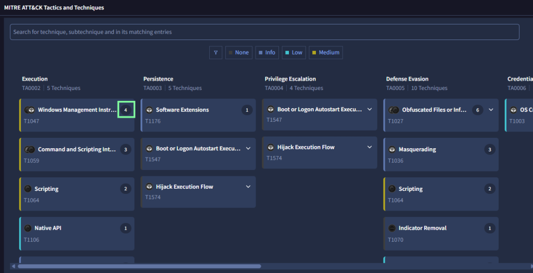Image resolution: width=533 pixels, height=273 pixels.
Task: Click the icon beside Masquerading technique
Action: tap(392, 150)
